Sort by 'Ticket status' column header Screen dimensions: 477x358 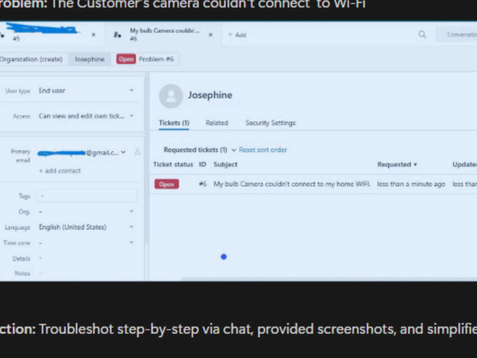[x=173, y=164]
